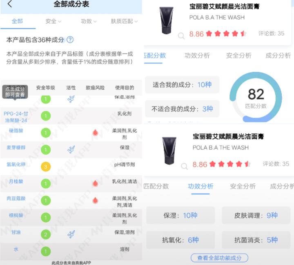This screenshot has width=294, height=265.
Task: Tap the pH调节剂 purpose text
Action: pyautogui.click(x=125, y=165)
